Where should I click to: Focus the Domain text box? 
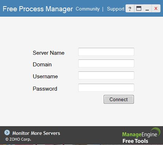pyautogui.click(x=106, y=63)
